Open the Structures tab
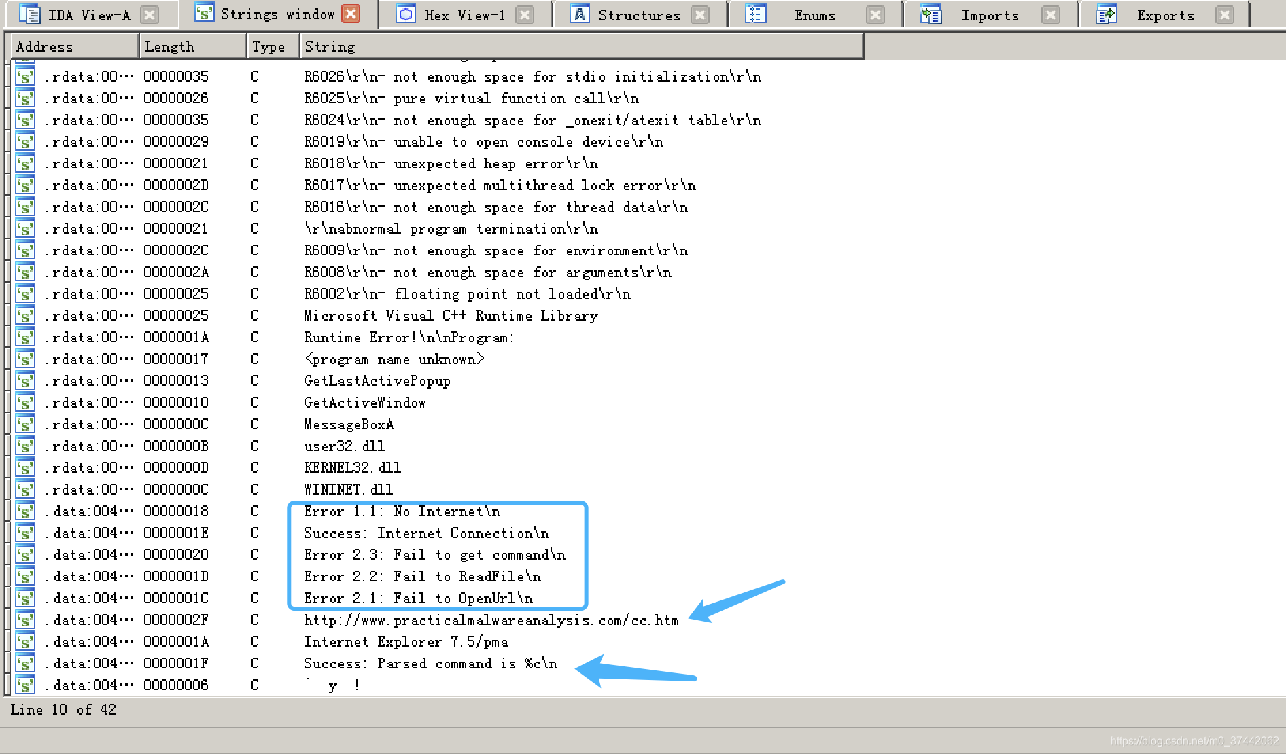 (639, 14)
